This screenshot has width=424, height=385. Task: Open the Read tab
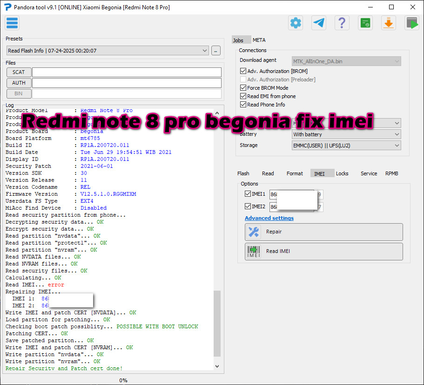(268, 173)
